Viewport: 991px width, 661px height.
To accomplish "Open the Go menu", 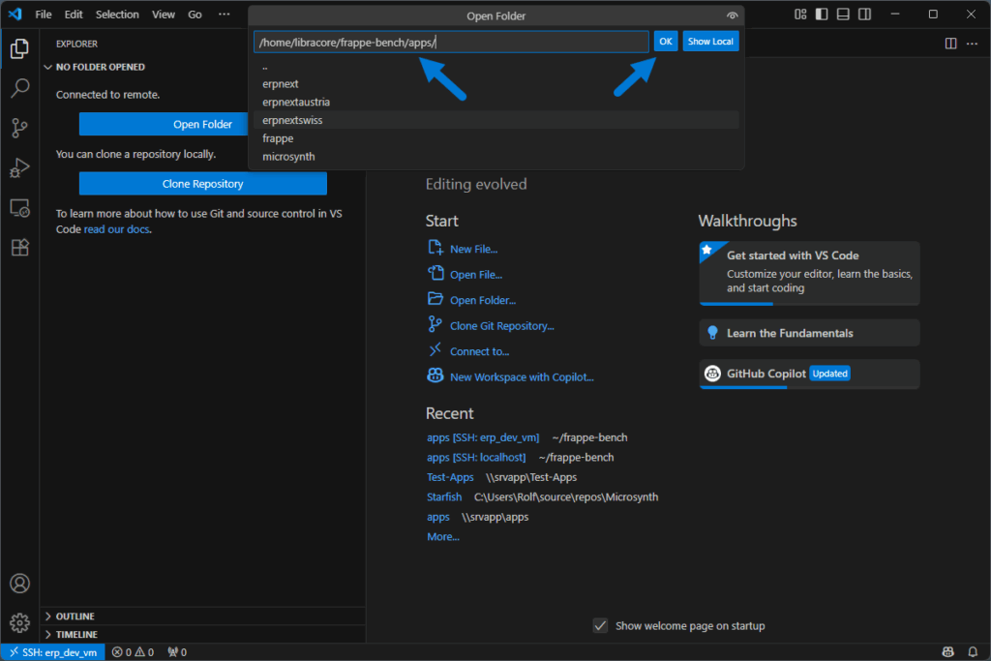I will click(x=195, y=14).
